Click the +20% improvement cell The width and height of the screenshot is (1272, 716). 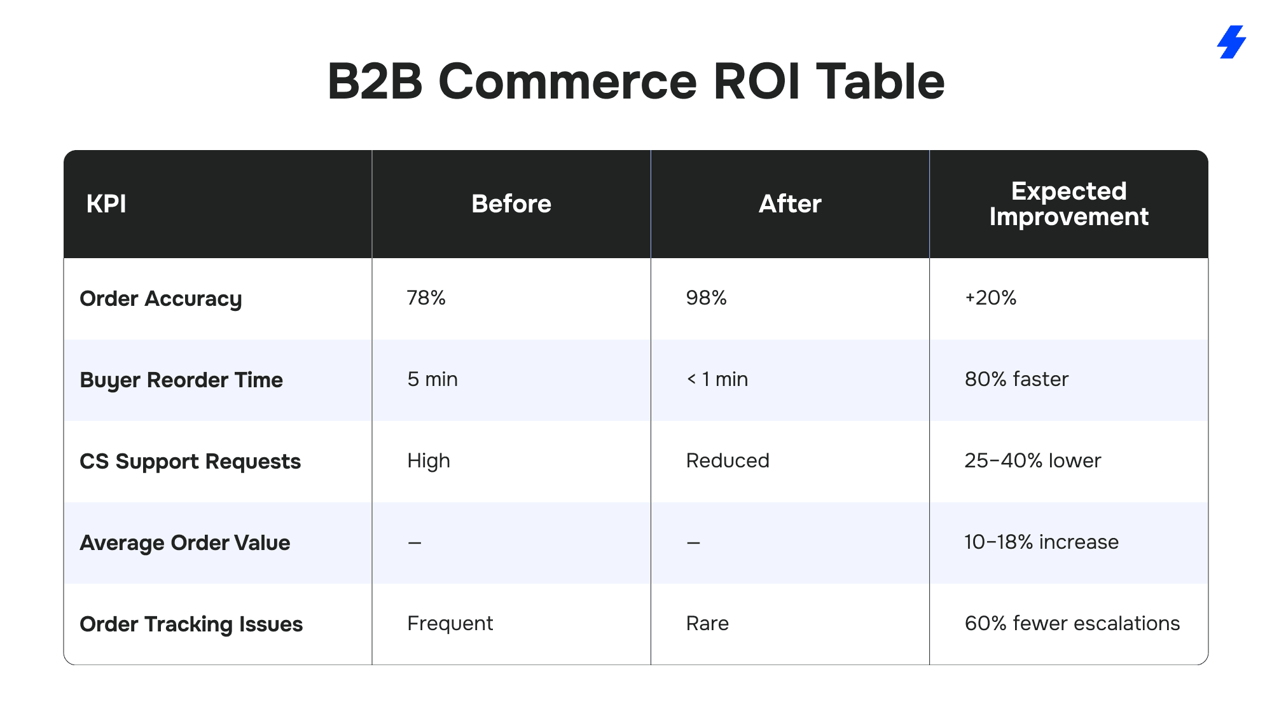(990, 298)
